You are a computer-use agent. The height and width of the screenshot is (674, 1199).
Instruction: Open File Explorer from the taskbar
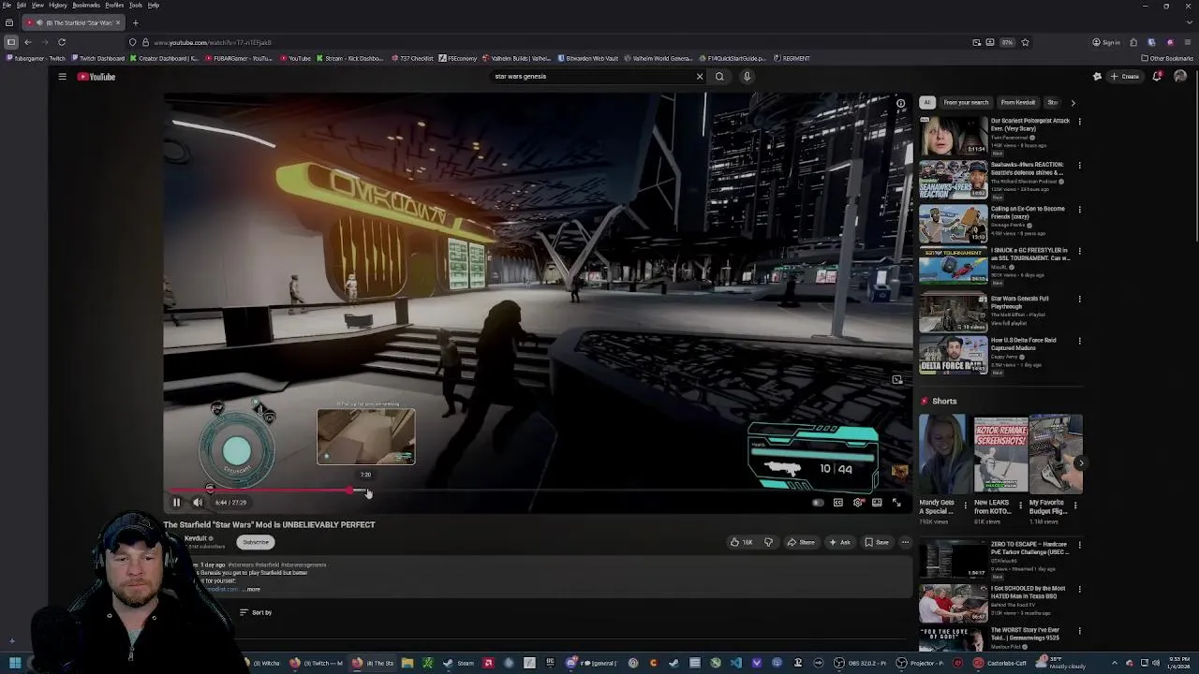pyautogui.click(x=407, y=664)
